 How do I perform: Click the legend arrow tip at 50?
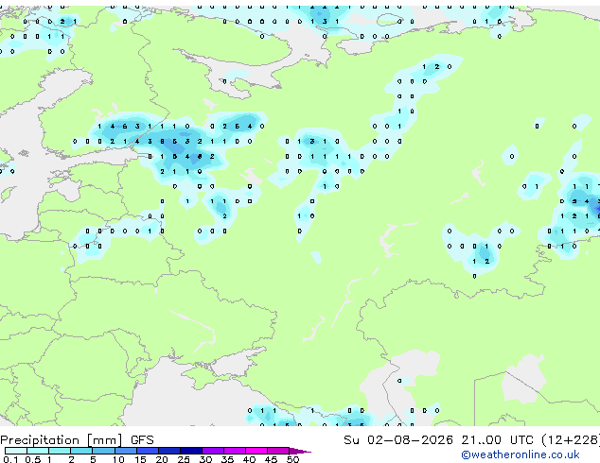(x=300, y=451)
